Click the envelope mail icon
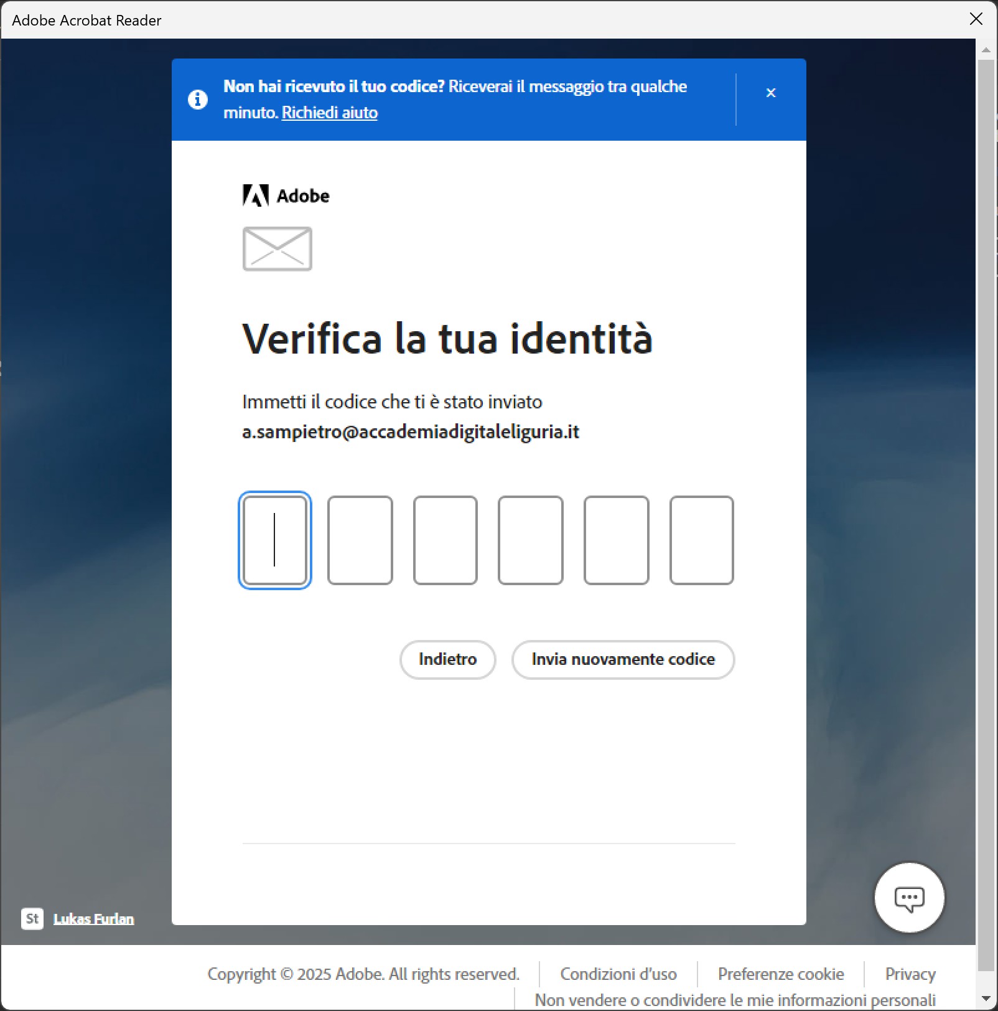This screenshot has width=998, height=1011. tap(277, 249)
